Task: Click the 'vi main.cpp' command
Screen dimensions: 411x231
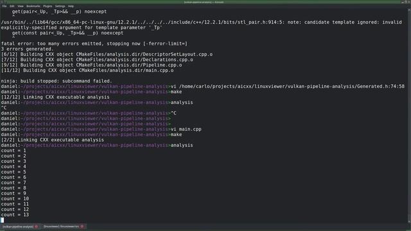Action: pos(186,129)
